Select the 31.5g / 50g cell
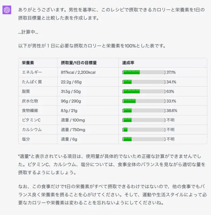Viewport: 211px width, 215px height. coord(71,91)
